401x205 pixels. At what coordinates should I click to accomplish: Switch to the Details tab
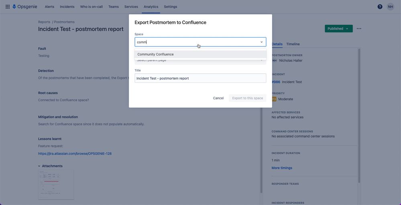(277, 44)
